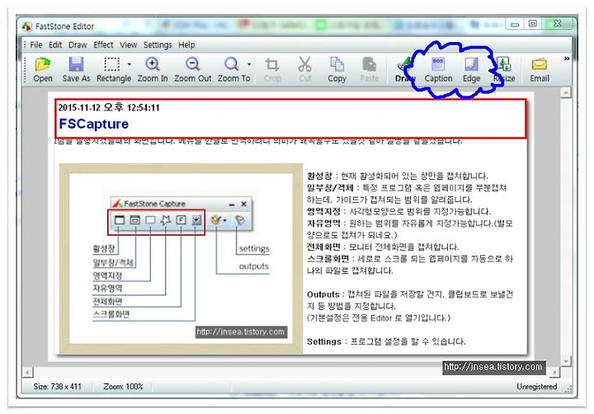Click the Settings description line on the right
The width and height of the screenshot is (594, 414).
[386, 341]
